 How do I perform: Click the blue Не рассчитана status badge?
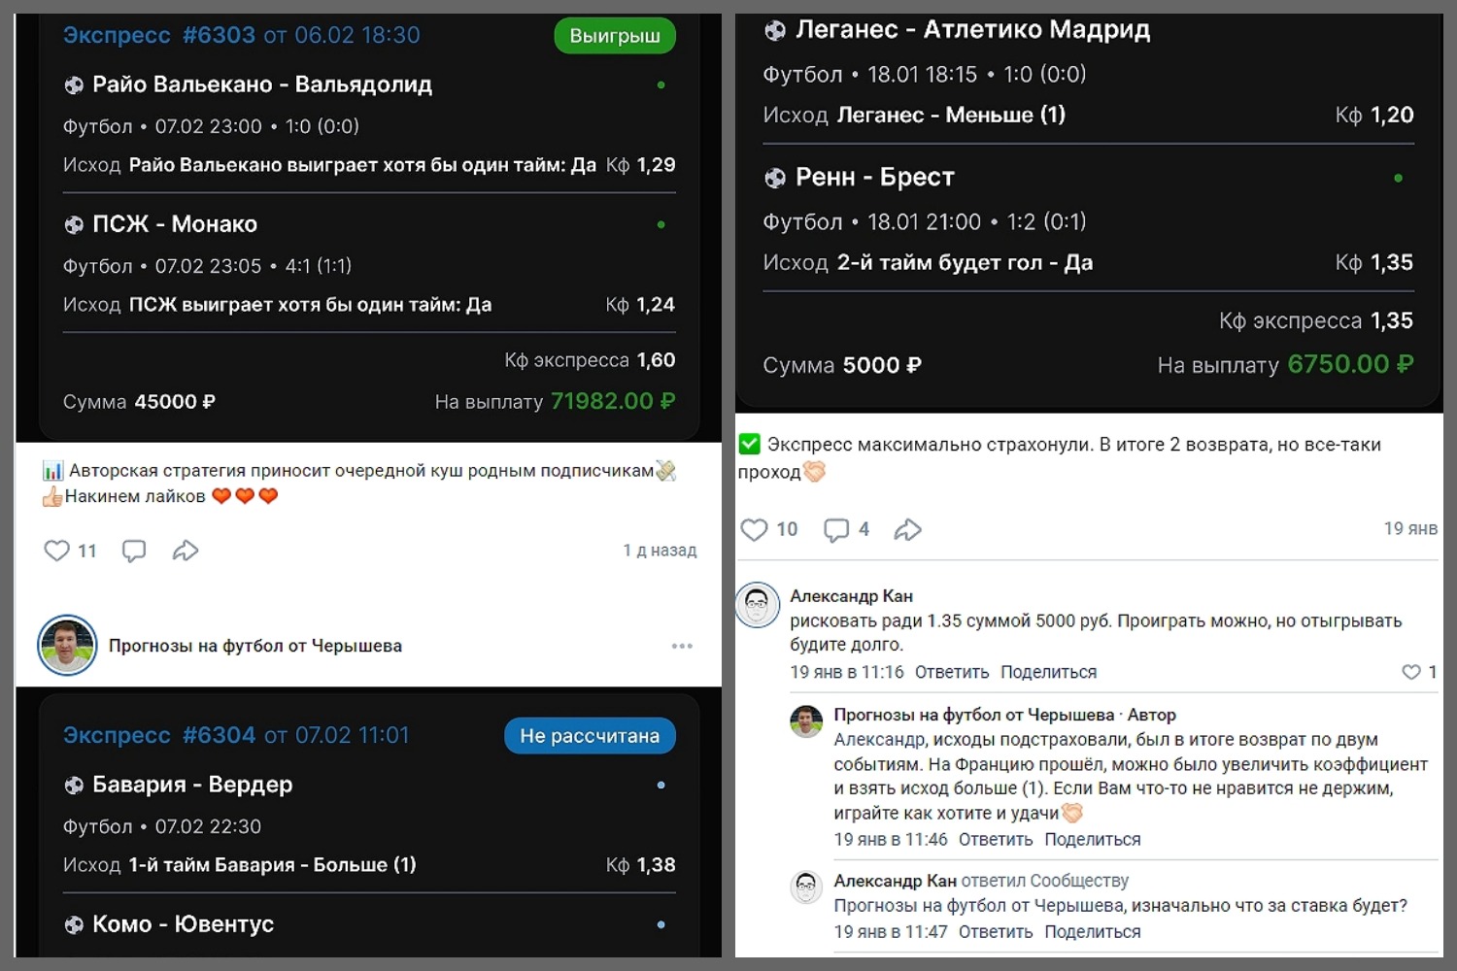(590, 736)
